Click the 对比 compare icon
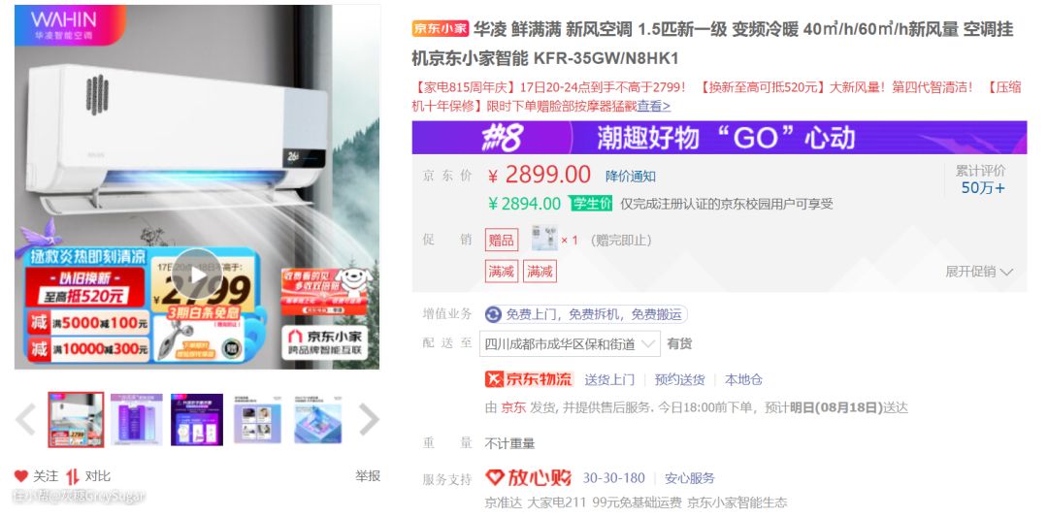Image resolution: width=1048 pixels, height=518 pixels. (72, 476)
